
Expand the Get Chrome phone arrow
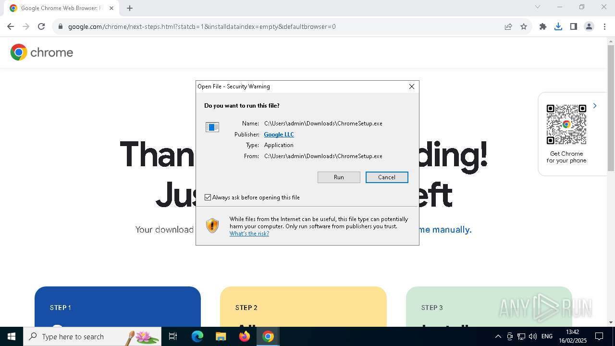(595, 106)
